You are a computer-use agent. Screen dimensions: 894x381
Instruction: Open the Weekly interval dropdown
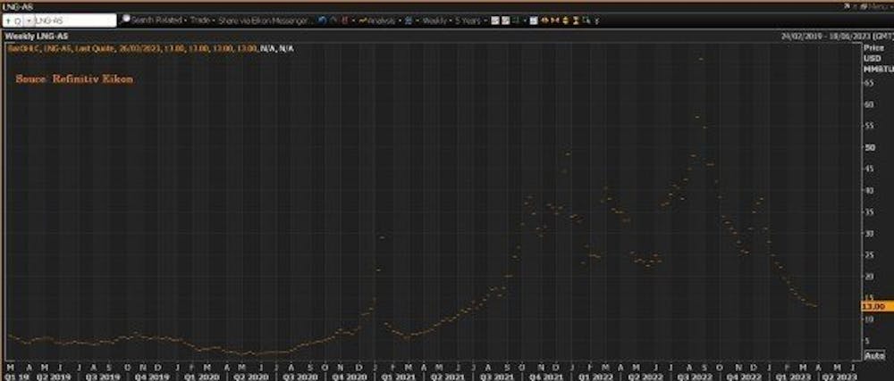click(x=435, y=20)
